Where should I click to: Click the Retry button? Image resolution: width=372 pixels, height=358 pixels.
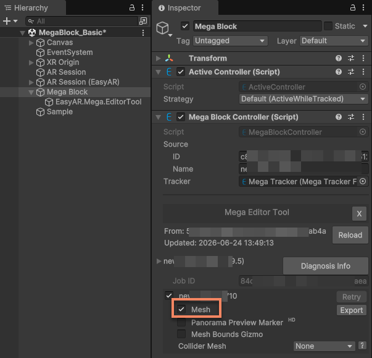coord(352,297)
